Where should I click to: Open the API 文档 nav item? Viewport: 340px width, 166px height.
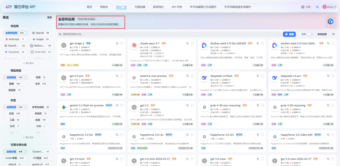click(177, 7)
